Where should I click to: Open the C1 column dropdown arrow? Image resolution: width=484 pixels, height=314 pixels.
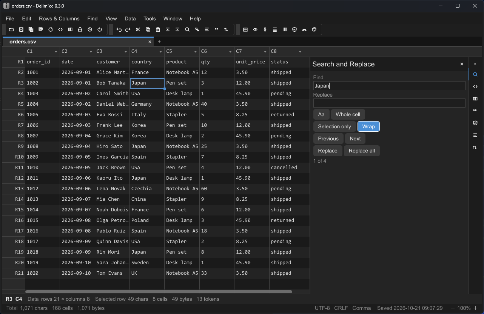coord(56,51)
